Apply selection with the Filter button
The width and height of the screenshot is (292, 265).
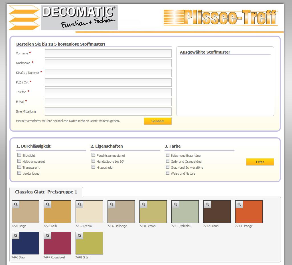coord(260,162)
